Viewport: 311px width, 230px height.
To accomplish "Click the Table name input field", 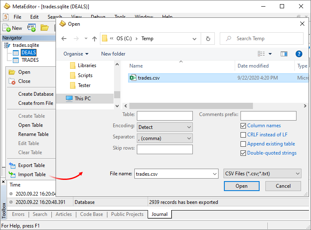I will 165,116.
